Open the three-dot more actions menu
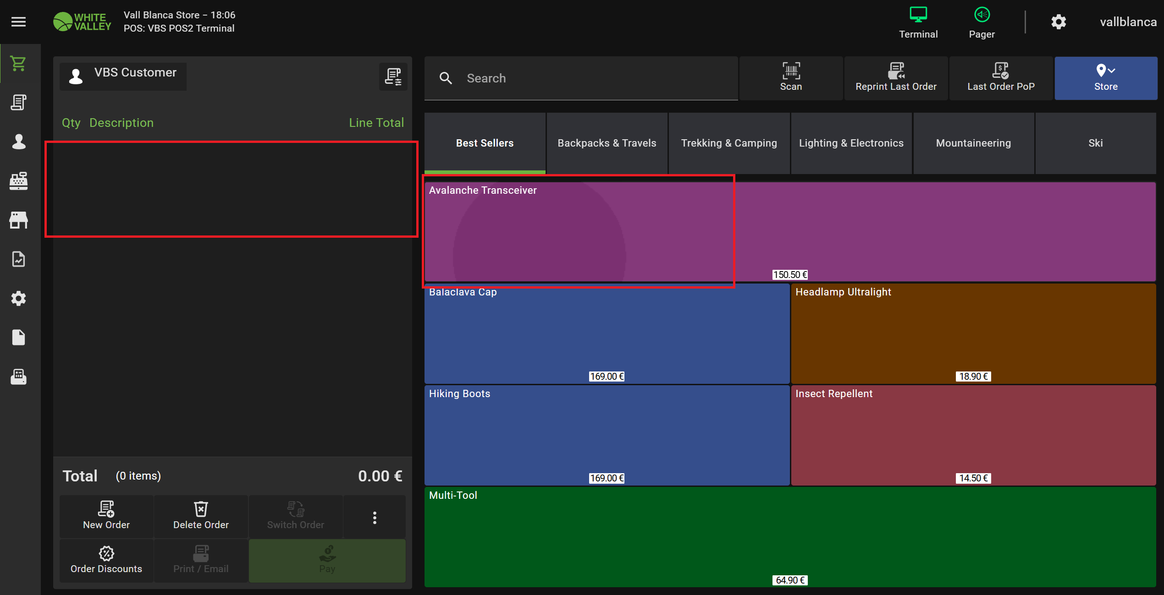The height and width of the screenshot is (595, 1164). [x=375, y=517]
